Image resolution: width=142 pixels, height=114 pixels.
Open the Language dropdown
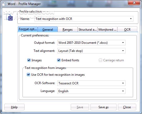(91, 91)
